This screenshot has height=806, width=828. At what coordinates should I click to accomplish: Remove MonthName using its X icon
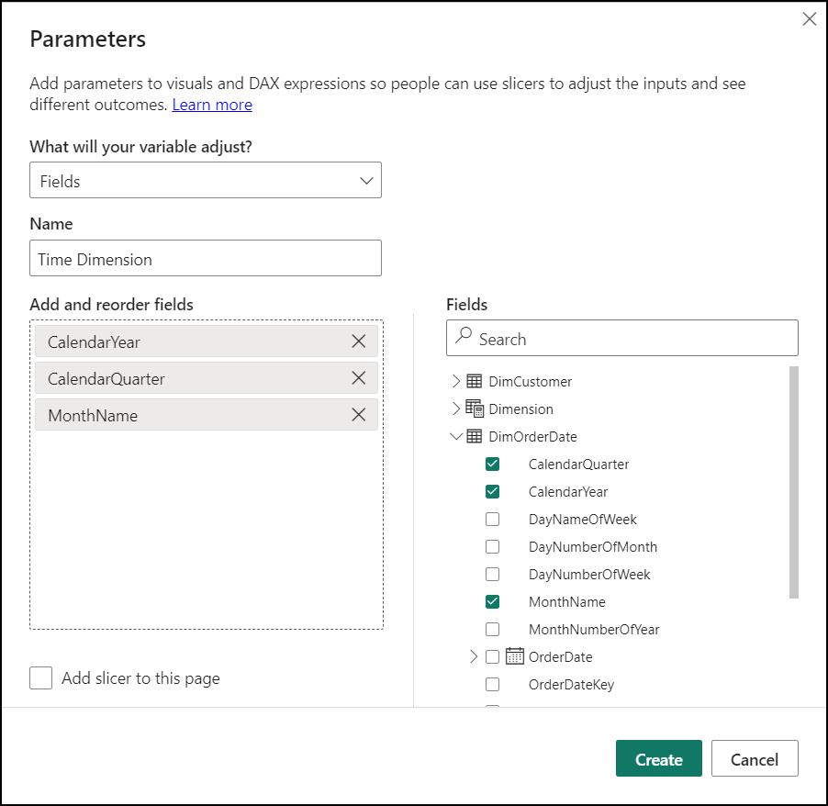tap(358, 414)
